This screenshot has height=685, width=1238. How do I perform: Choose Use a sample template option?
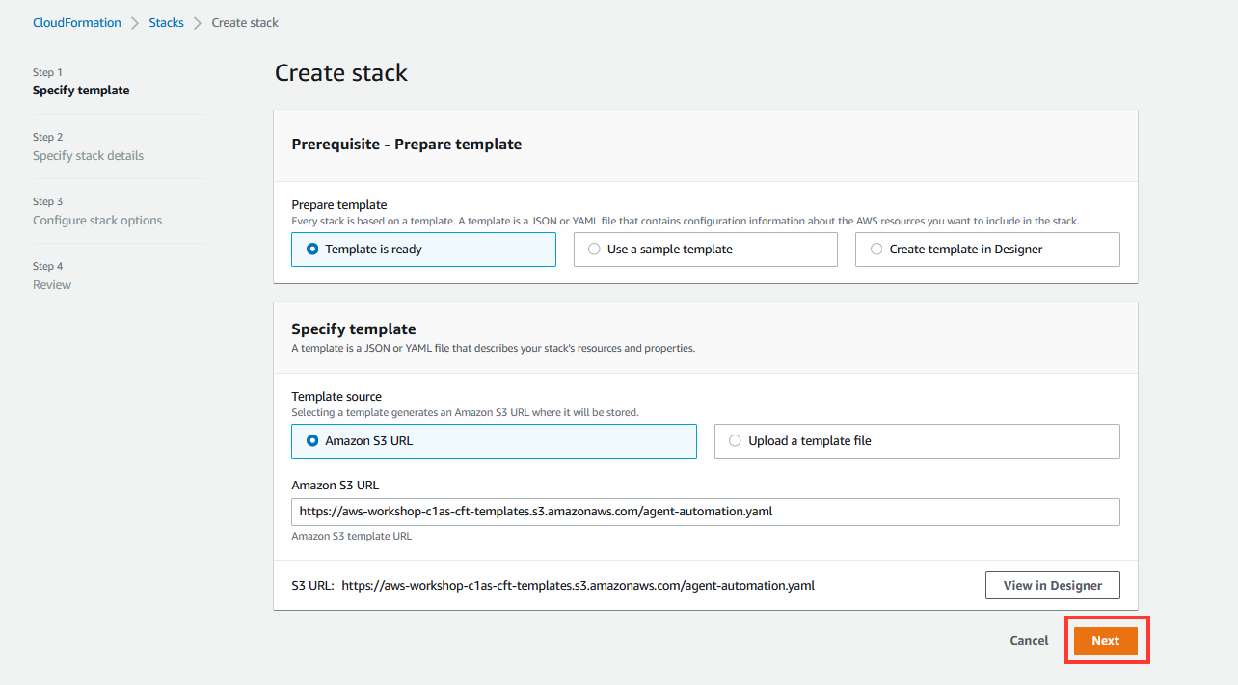705,250
